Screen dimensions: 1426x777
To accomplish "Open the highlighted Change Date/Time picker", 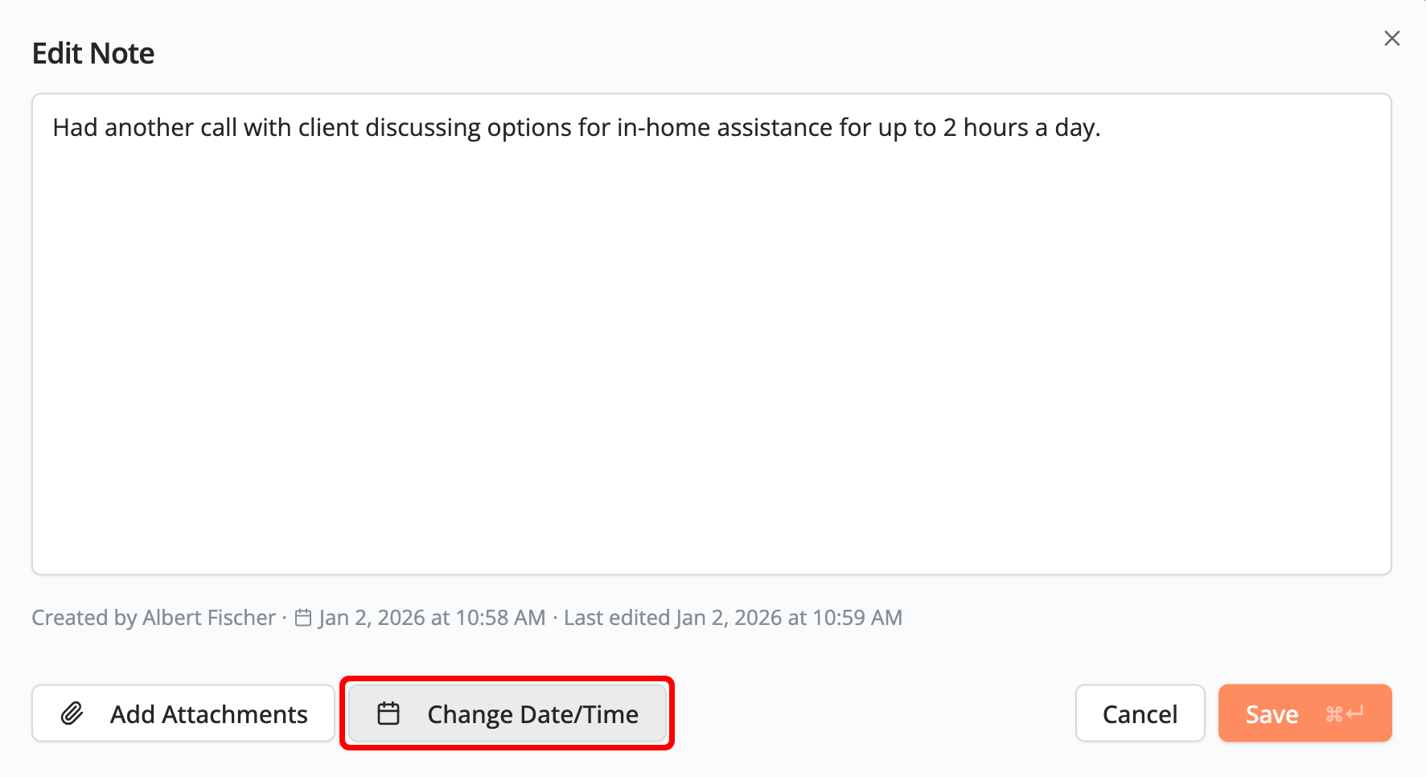I will tap(507, 713).
